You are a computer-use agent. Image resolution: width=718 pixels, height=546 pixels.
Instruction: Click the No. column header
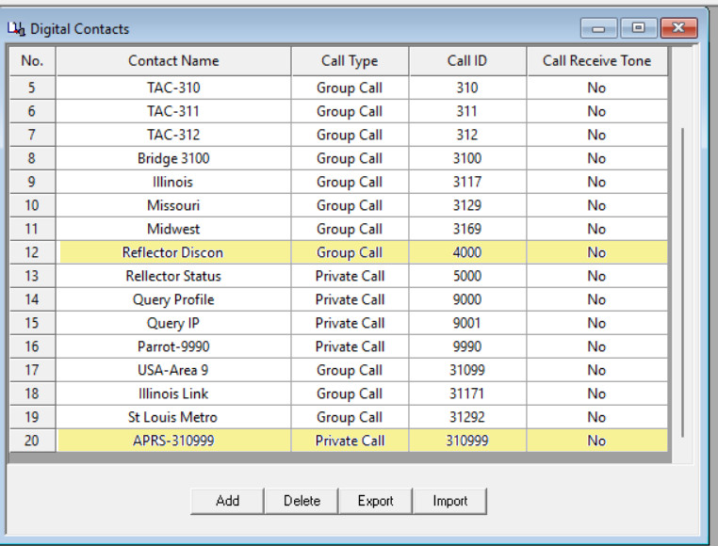[32, 61]
